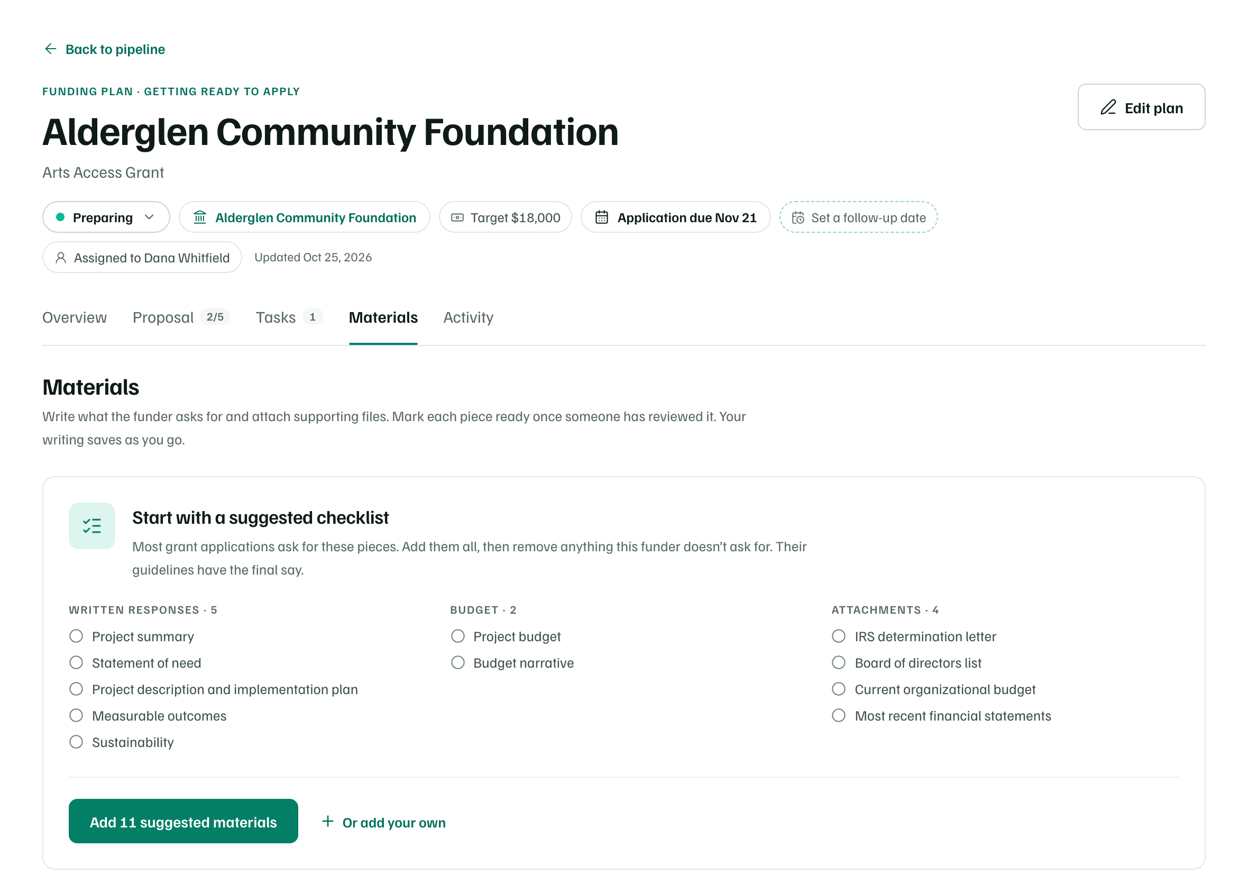Toggle the Budget narrative circle
This screenshot has height=874, width=1248.
(x=457, y=663)
